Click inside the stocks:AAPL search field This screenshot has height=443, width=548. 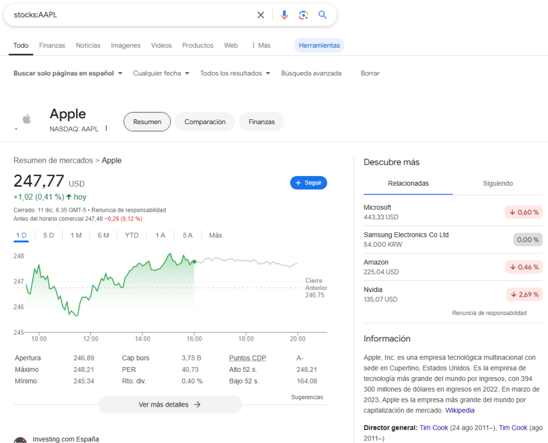pos(128,15)
